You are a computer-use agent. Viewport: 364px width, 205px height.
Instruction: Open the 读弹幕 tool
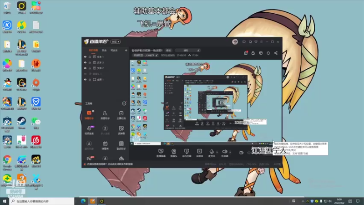point(121,130)
